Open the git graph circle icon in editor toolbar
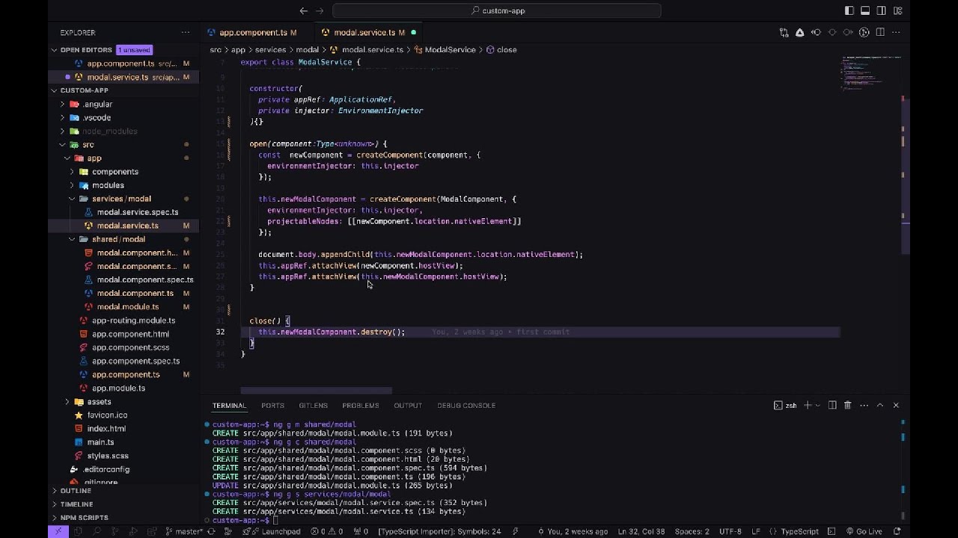Viewport: 958px width, 538px height. pyautogui.click(x=864, y=32)
